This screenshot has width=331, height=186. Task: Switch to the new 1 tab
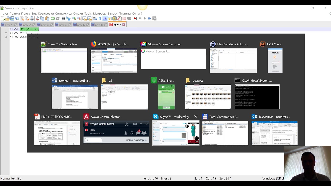[9, 25]
